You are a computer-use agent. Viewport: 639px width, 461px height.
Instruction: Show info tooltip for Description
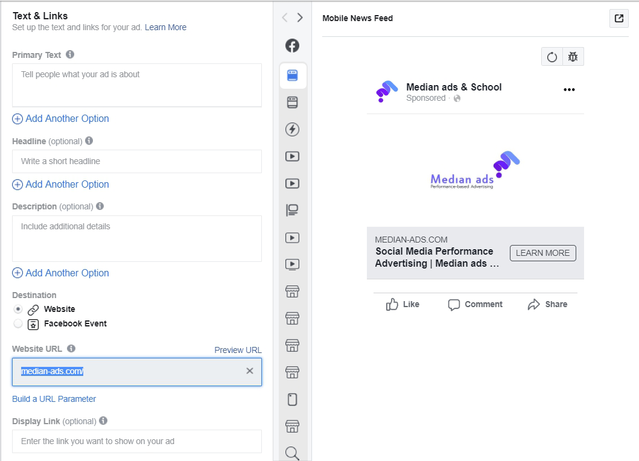(x=100, y=206)
